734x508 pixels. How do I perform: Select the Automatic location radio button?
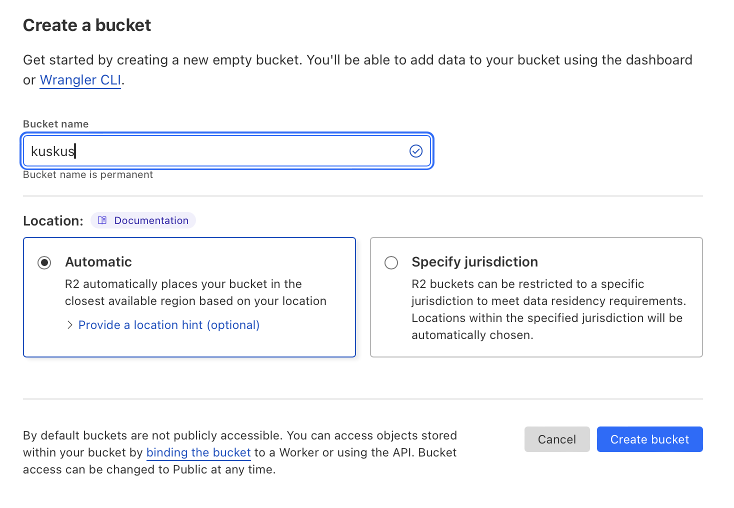click(44, 262)
